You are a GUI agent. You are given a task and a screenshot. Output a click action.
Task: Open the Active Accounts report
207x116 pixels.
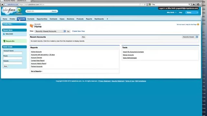tap(36, 52)
